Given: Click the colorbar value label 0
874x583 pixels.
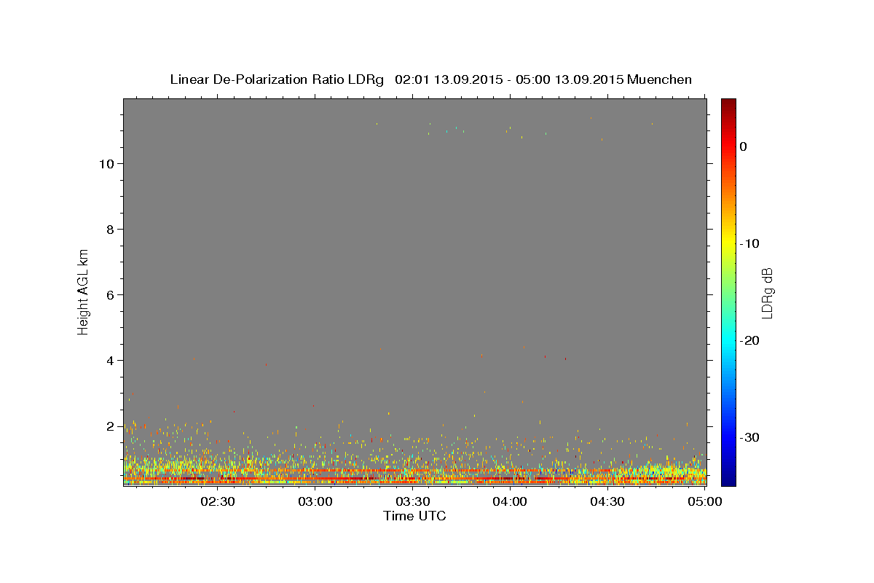Looking at the screenshot, I should [x=743, y=146].
